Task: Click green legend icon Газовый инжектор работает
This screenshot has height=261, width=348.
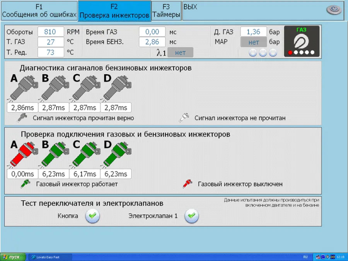Action: [26, 184]
